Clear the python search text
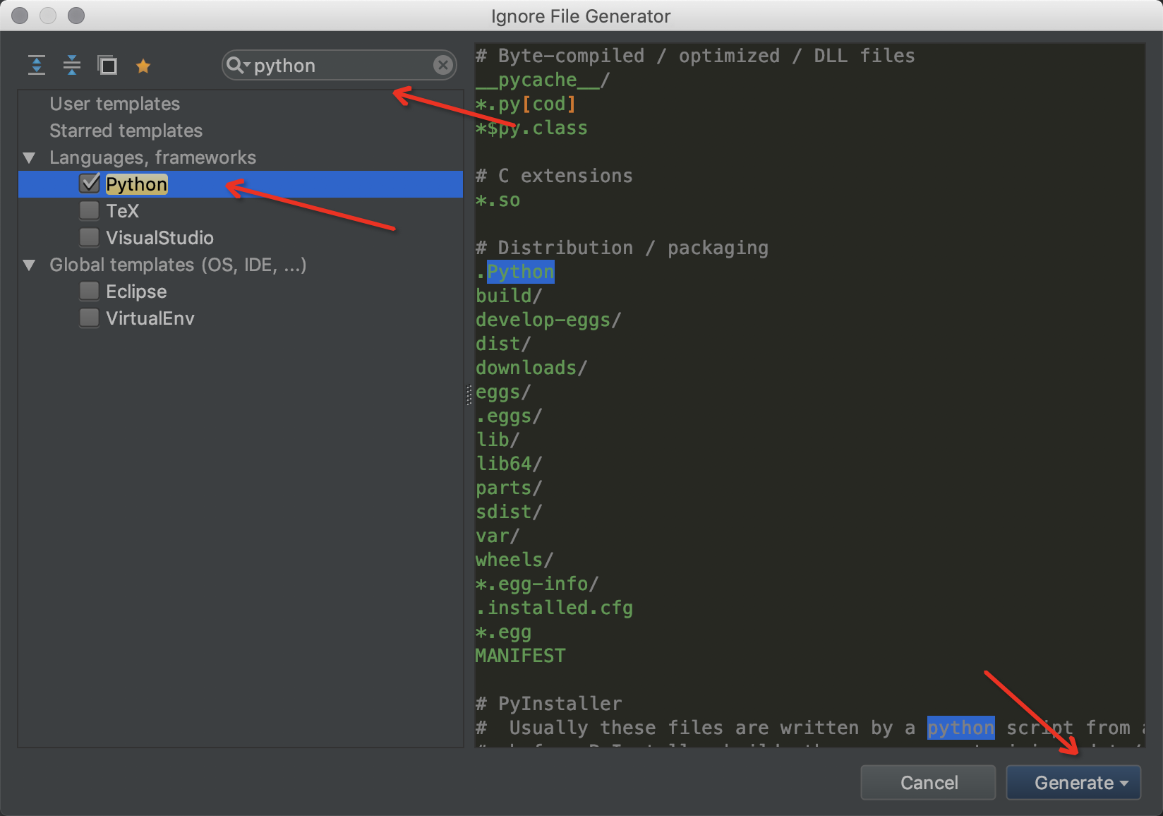The width and height of the screenshot is (1163, 816). [x=442, y=66]
